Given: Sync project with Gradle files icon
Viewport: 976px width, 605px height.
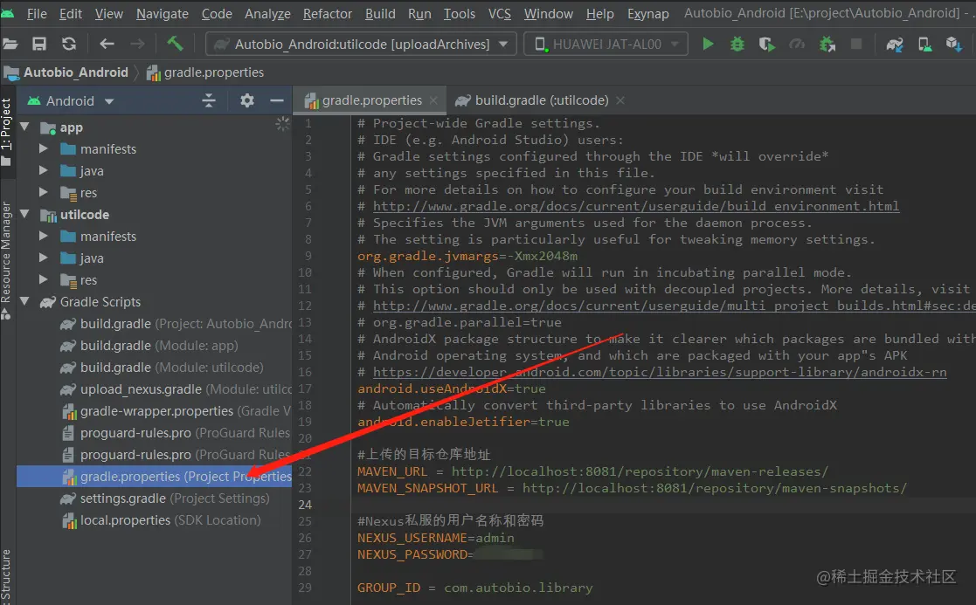Looking at the screenshot, I should click(x=895, y=45).
